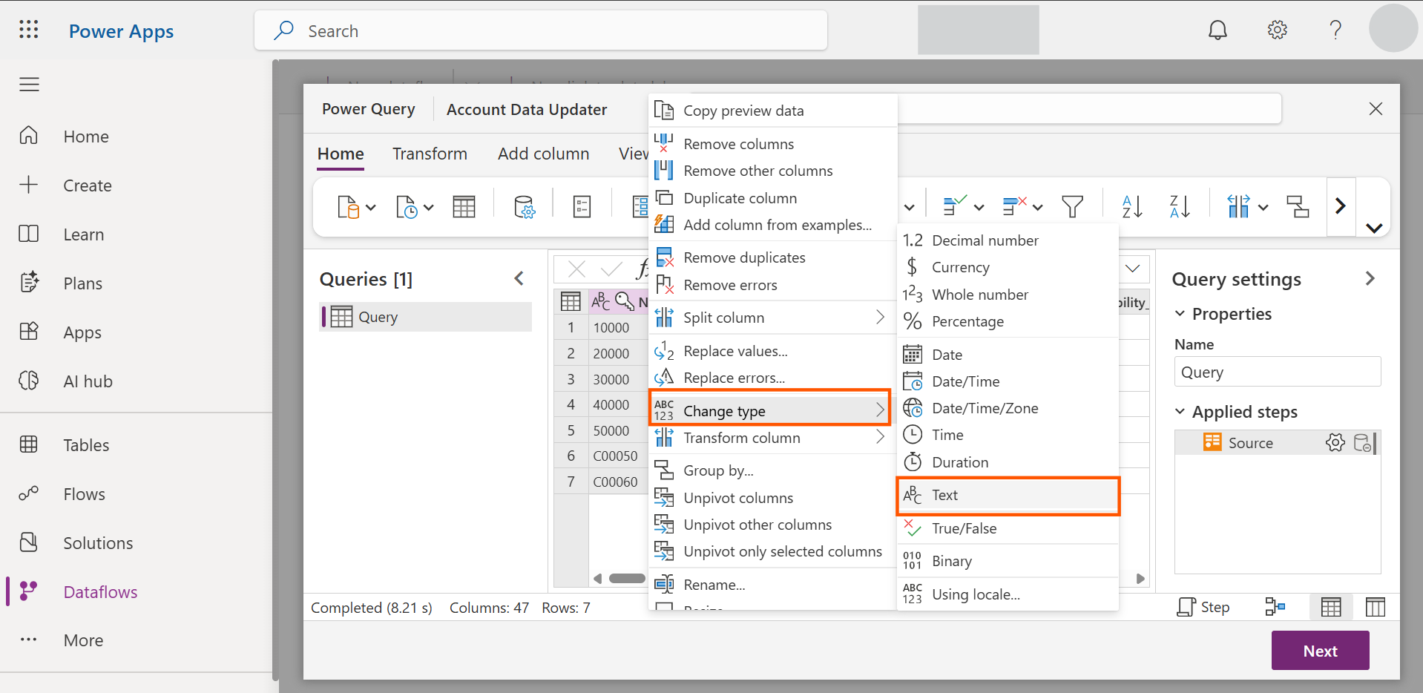The image size is (1423, 693).
Task: Click the horizontal scrollbar under data grid
Action: 627,579
